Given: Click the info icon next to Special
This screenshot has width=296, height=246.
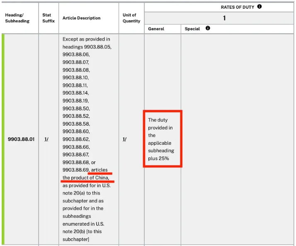Looking at the screenshot, I should (208, 28).
